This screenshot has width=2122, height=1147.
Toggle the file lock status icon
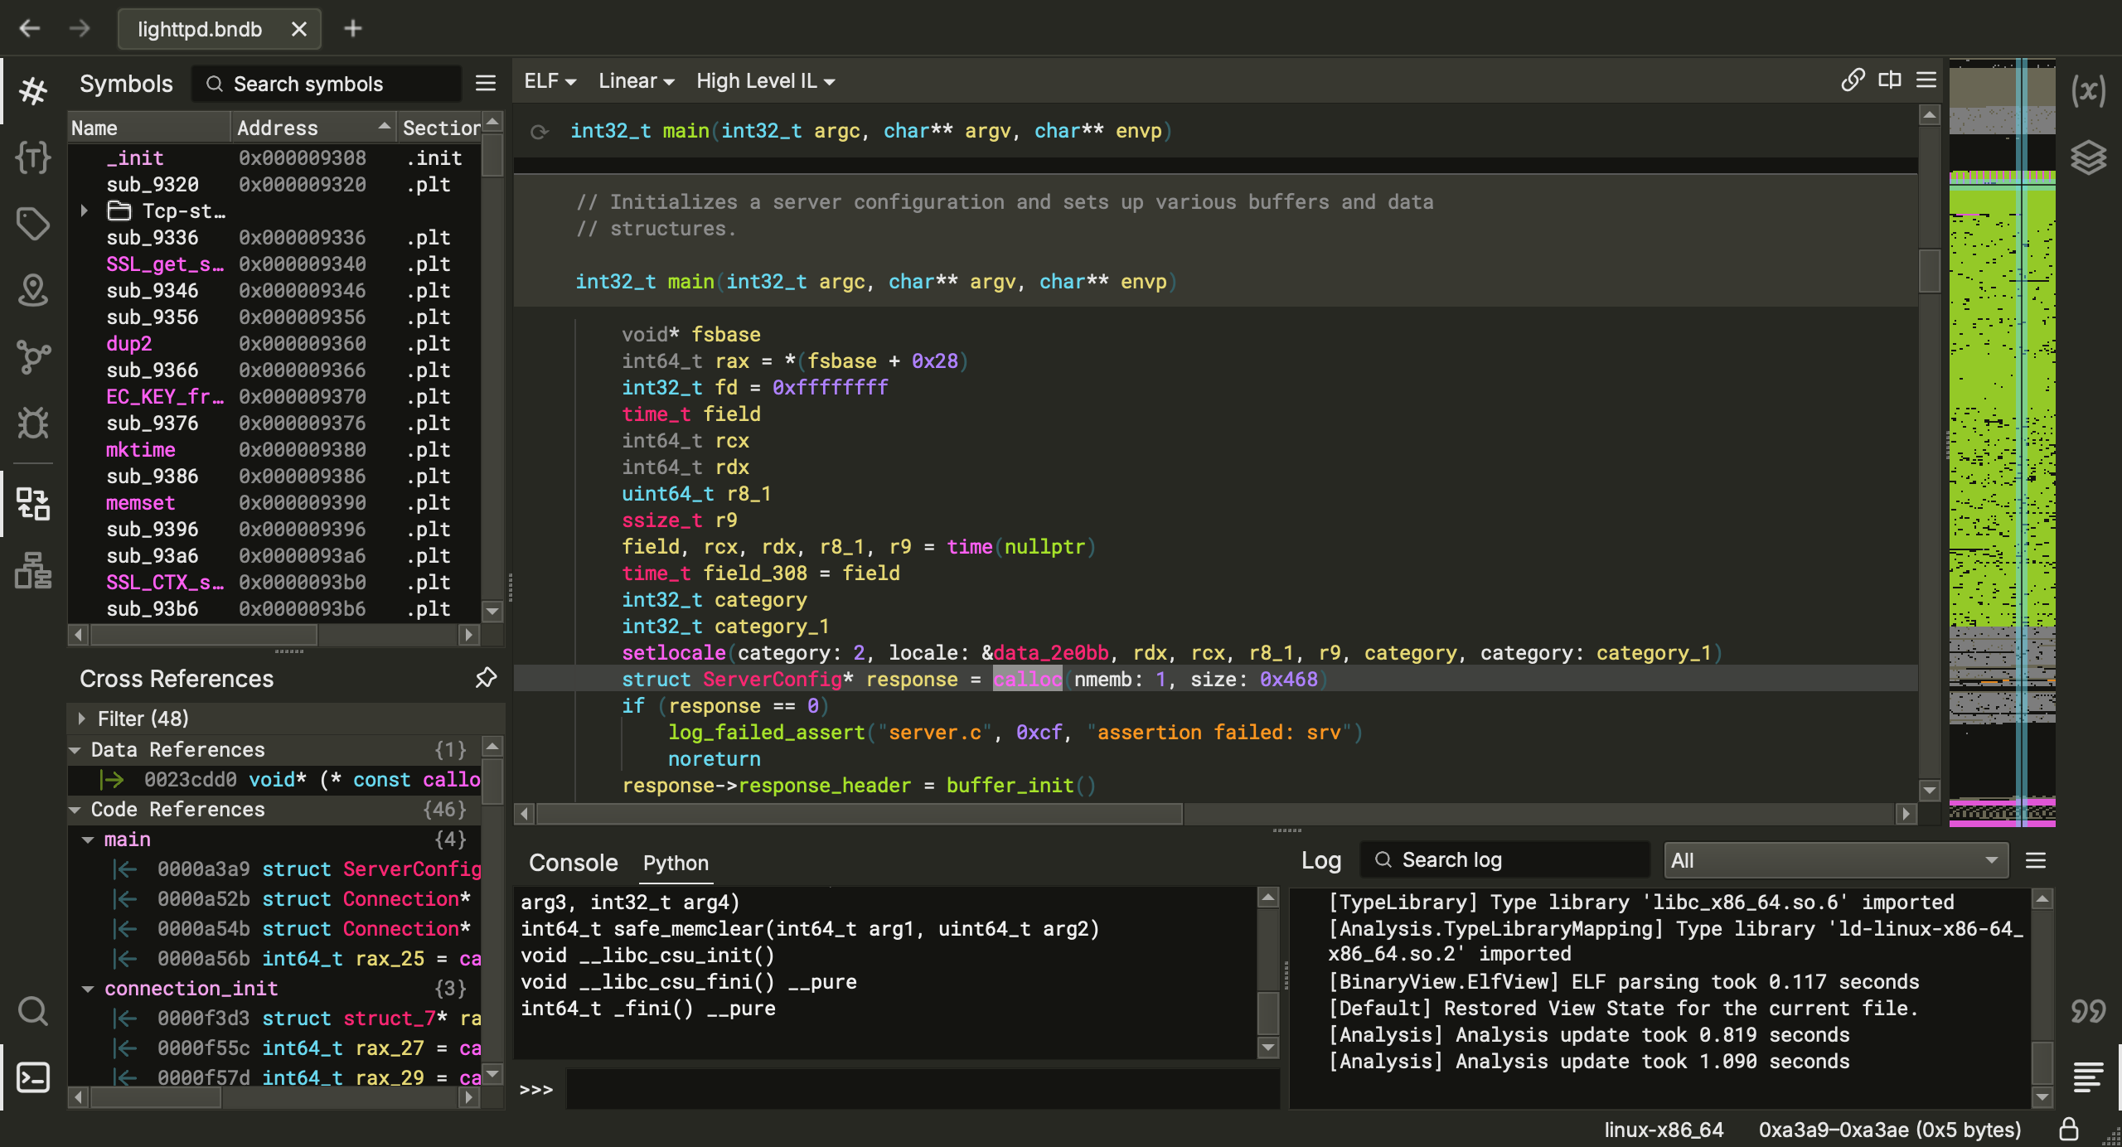[x=2069, y=1130]
